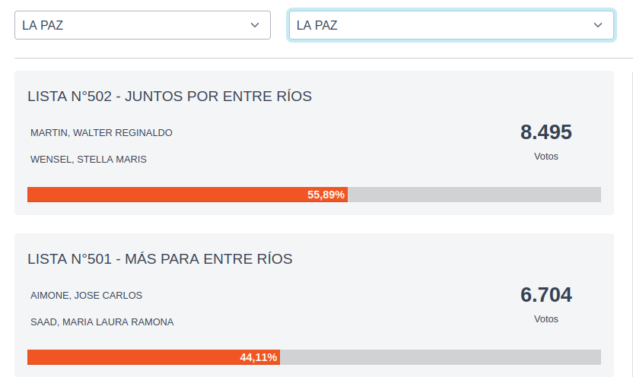Image resolution: width=633 pixels, height=377 pixels.
Task: Click the Votos label under 6.704
Action: tap(546, 319)
